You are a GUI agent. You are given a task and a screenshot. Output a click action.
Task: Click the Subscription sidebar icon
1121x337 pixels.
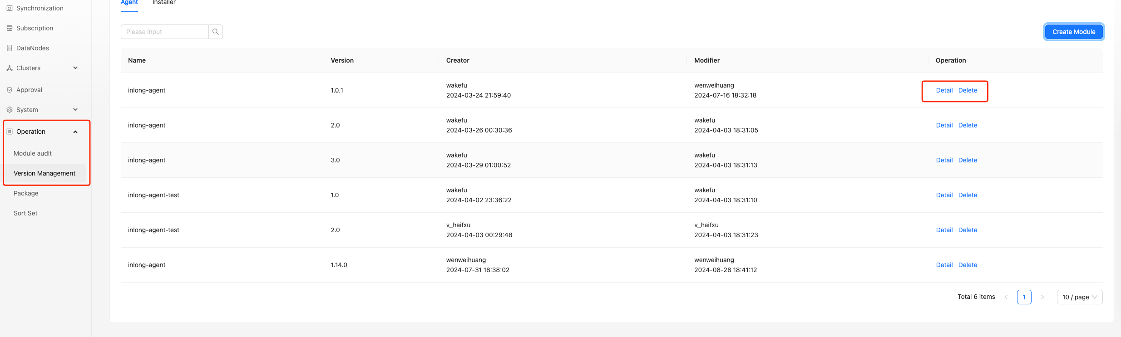10,28
